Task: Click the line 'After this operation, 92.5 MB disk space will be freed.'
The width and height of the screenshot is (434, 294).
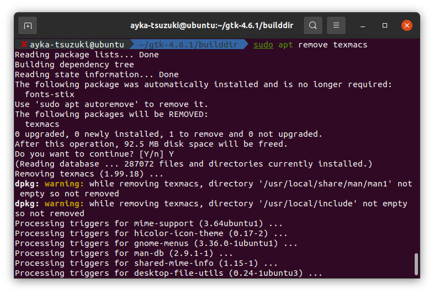Action: click(151, 144)
